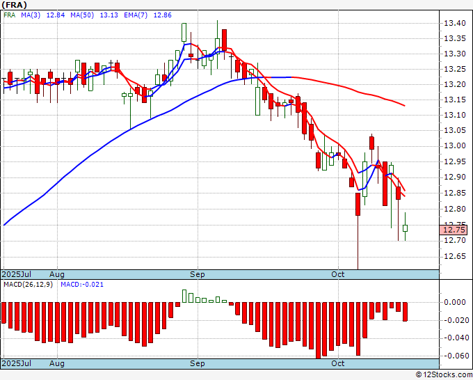Click the latest green candlestick near 12.75
The height and width of the screenshot is (380, 473).
click(405, 228)
